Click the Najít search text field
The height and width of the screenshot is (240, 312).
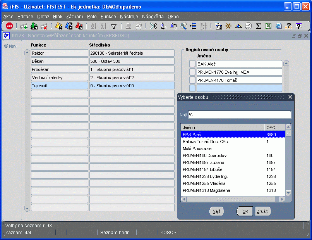(240, 115)
